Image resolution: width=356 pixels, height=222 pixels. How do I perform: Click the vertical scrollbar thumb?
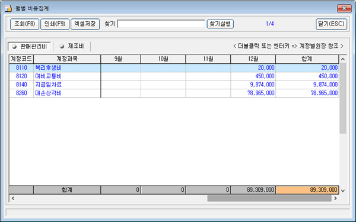click(343, 98)
